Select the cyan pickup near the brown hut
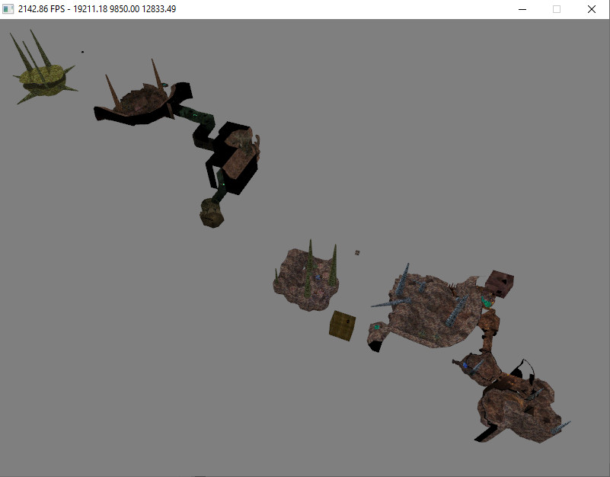The height and width of the screenshot is (477, 610). click(485, 302)
